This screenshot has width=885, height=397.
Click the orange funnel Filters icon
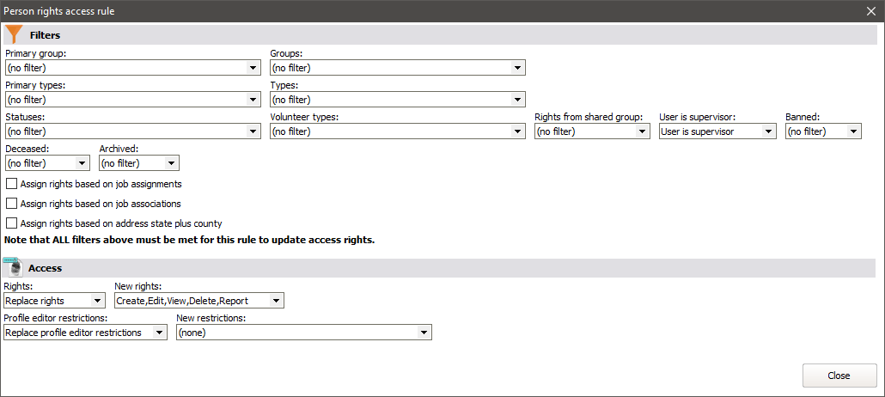(x=14, y=34)
